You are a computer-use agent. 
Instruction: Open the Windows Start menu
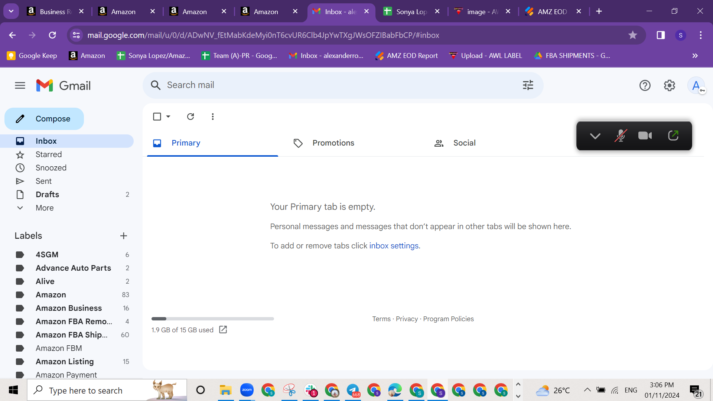coord(13,390)
